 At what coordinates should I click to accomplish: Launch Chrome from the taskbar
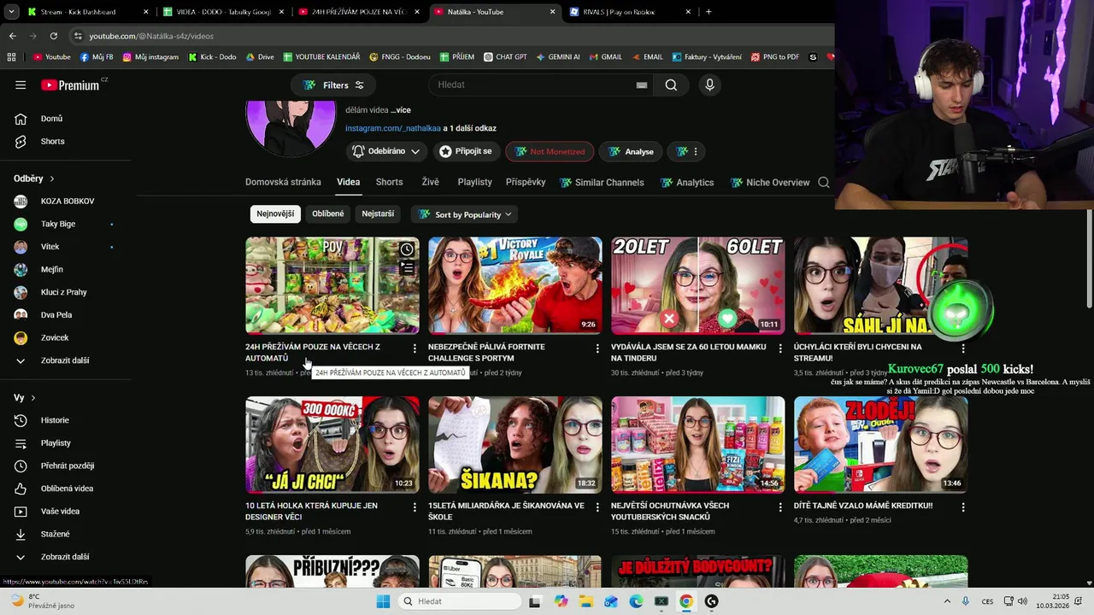click(x=685, y=601)
